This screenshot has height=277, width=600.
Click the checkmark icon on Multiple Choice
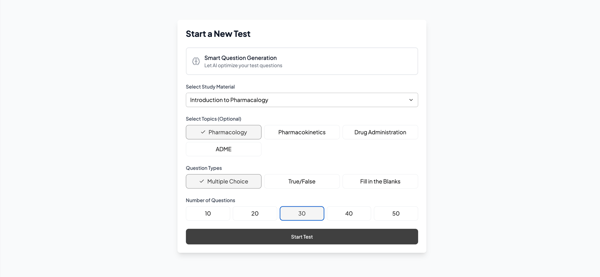pos(202,181)
